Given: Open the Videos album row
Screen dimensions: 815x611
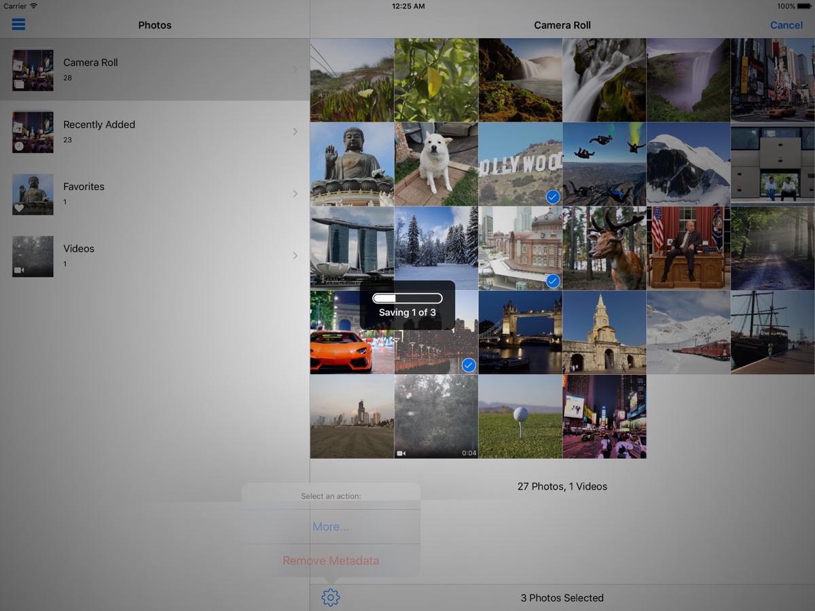Looking at the screenshot, I should click(x=155, y=256).
